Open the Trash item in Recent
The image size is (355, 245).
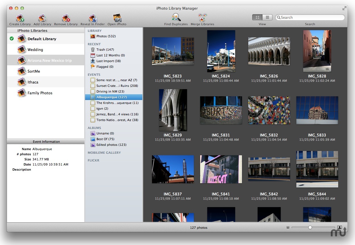pos(104,50)
